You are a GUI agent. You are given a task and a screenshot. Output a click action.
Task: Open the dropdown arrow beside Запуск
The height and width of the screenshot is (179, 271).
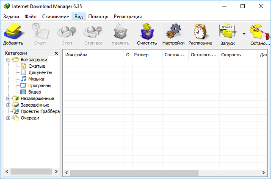(244, 34)
